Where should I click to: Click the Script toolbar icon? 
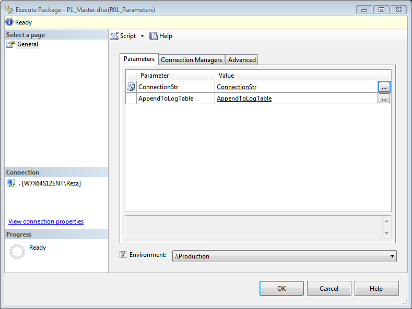click(114, 36)
